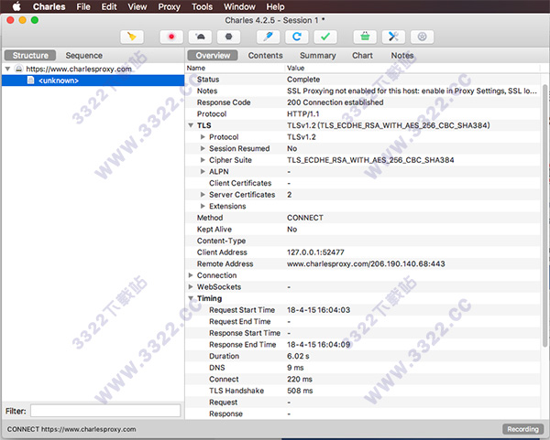Collapse the TLS section triangle
Screen dimensions: 550x440
pyautogui.click(x=191, y=125)
